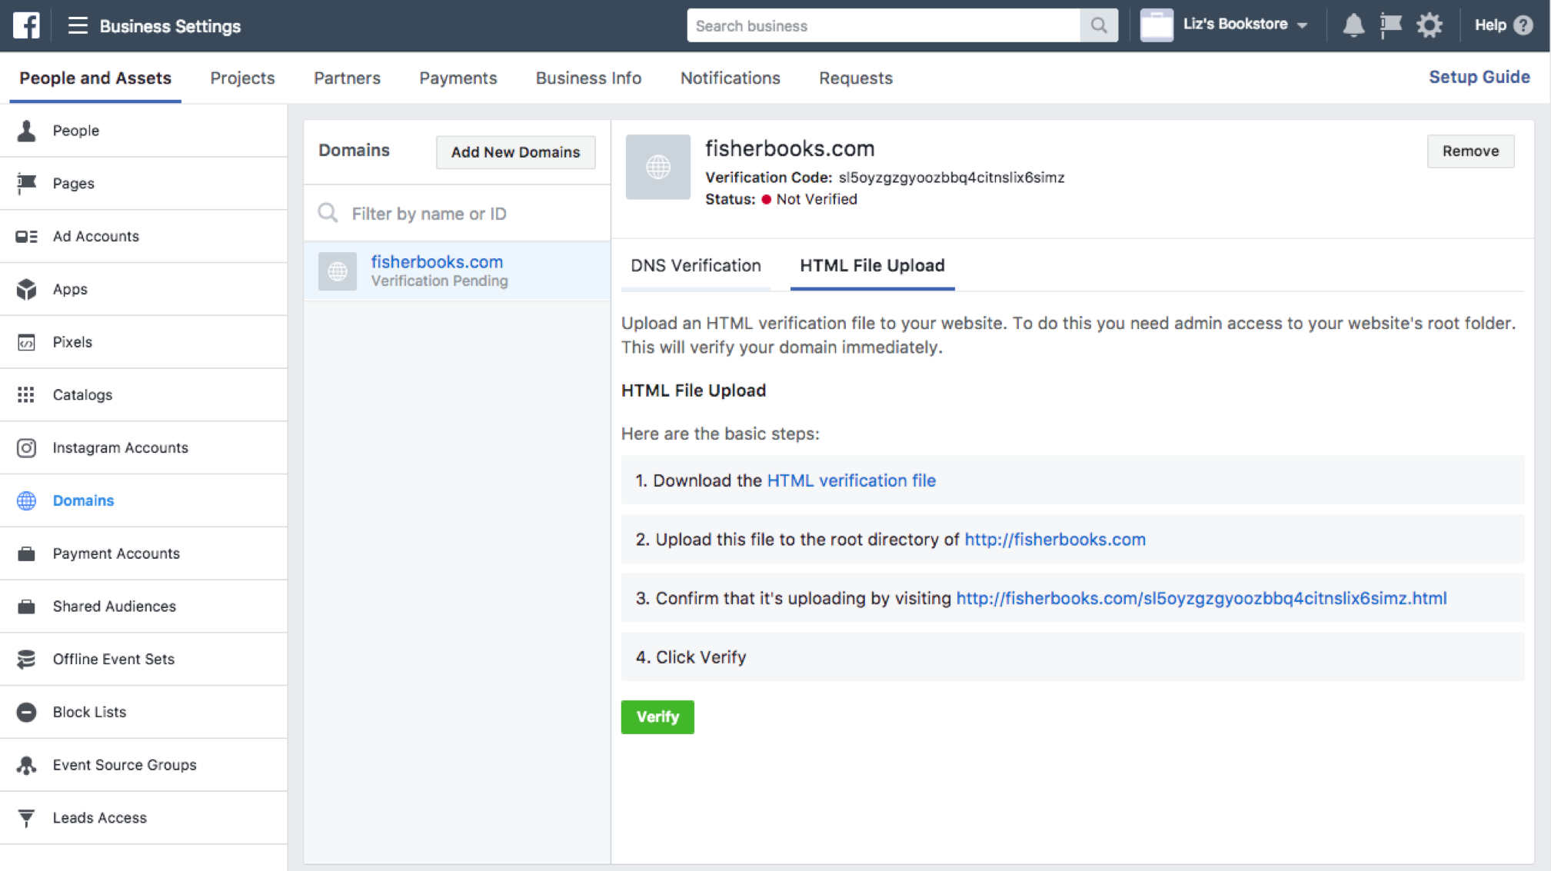Open Ad Accounts in the sidebar
Viewport: 1551px width, 871px height.
point(144,236)
